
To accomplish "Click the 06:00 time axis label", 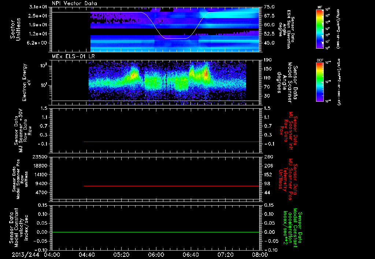I will (x=156, y=255).
